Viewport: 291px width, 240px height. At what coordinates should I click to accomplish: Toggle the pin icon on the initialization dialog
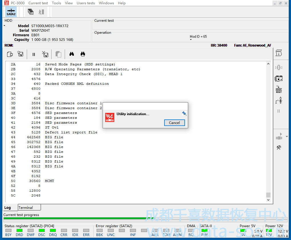pos(184,114)
